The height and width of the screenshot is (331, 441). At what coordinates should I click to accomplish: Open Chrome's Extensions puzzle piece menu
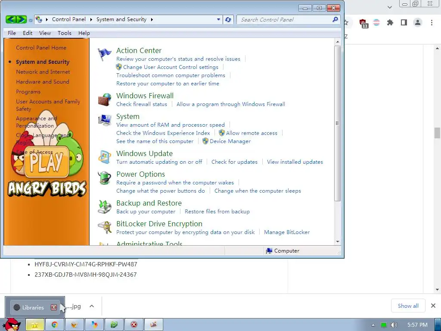[390, 22]
